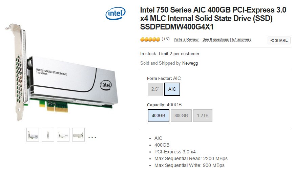Image resolution: width=292 pixels, height=172 pixels.
Task: Open the Newegg seller link
Action: pyautogui.click(x=190, y=63)
